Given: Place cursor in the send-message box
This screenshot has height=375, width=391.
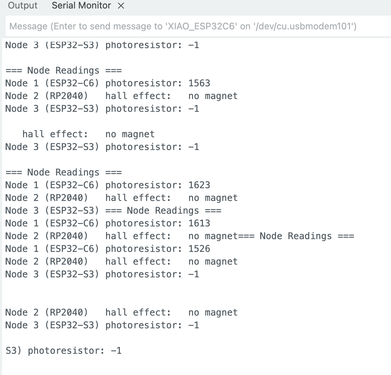Looking at the screenshot, I should 194,26.
